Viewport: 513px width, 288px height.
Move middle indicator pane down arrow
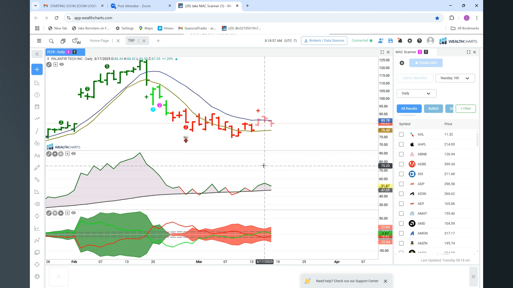click(55, 154)
